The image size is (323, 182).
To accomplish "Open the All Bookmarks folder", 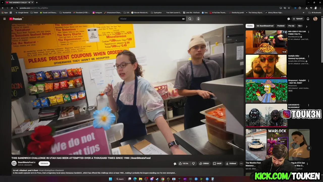I will [315, 12].
